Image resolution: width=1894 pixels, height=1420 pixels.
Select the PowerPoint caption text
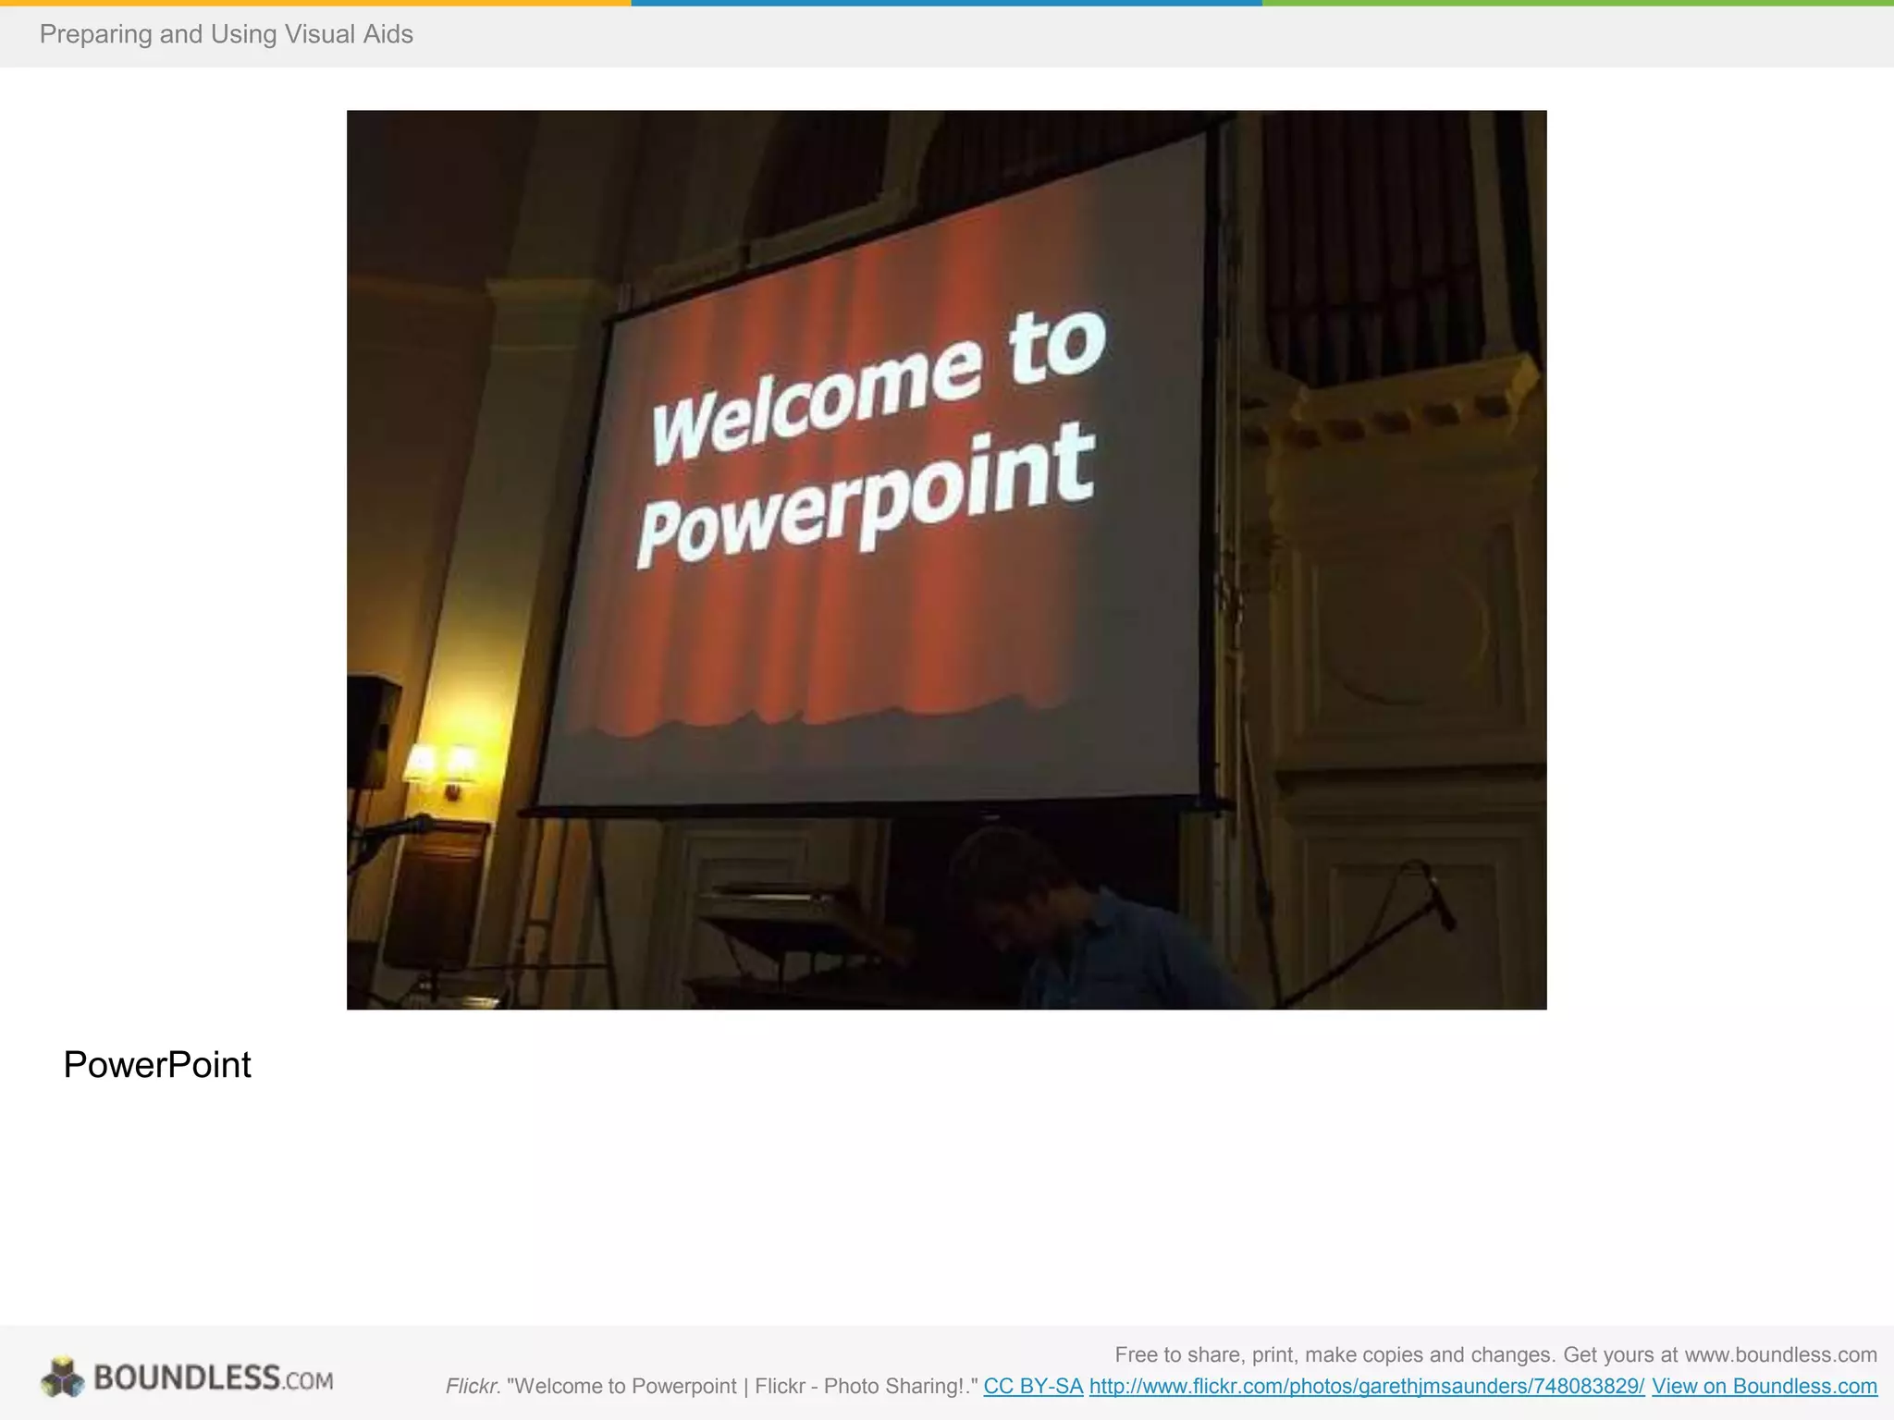click(157, 1065)
